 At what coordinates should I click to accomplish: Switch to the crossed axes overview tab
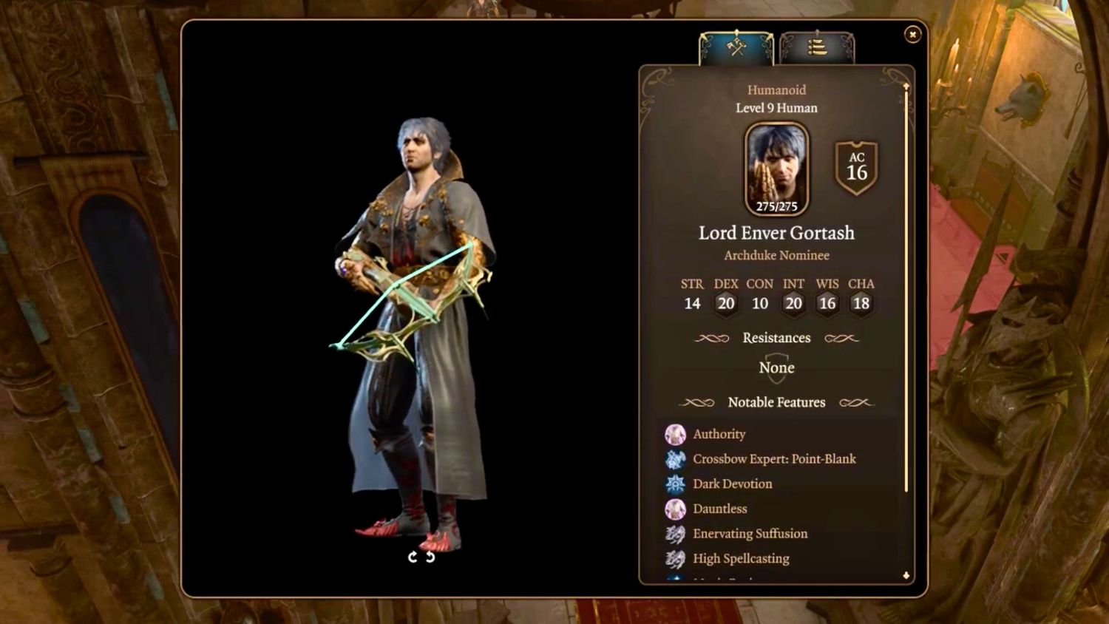click(736, 47)
